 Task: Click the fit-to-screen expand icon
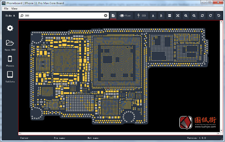[x=178, y=16]
